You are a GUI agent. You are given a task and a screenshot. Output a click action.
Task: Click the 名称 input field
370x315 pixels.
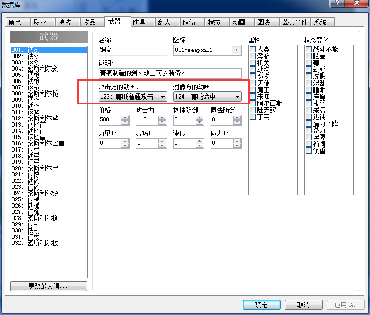(x=133, y=50)
